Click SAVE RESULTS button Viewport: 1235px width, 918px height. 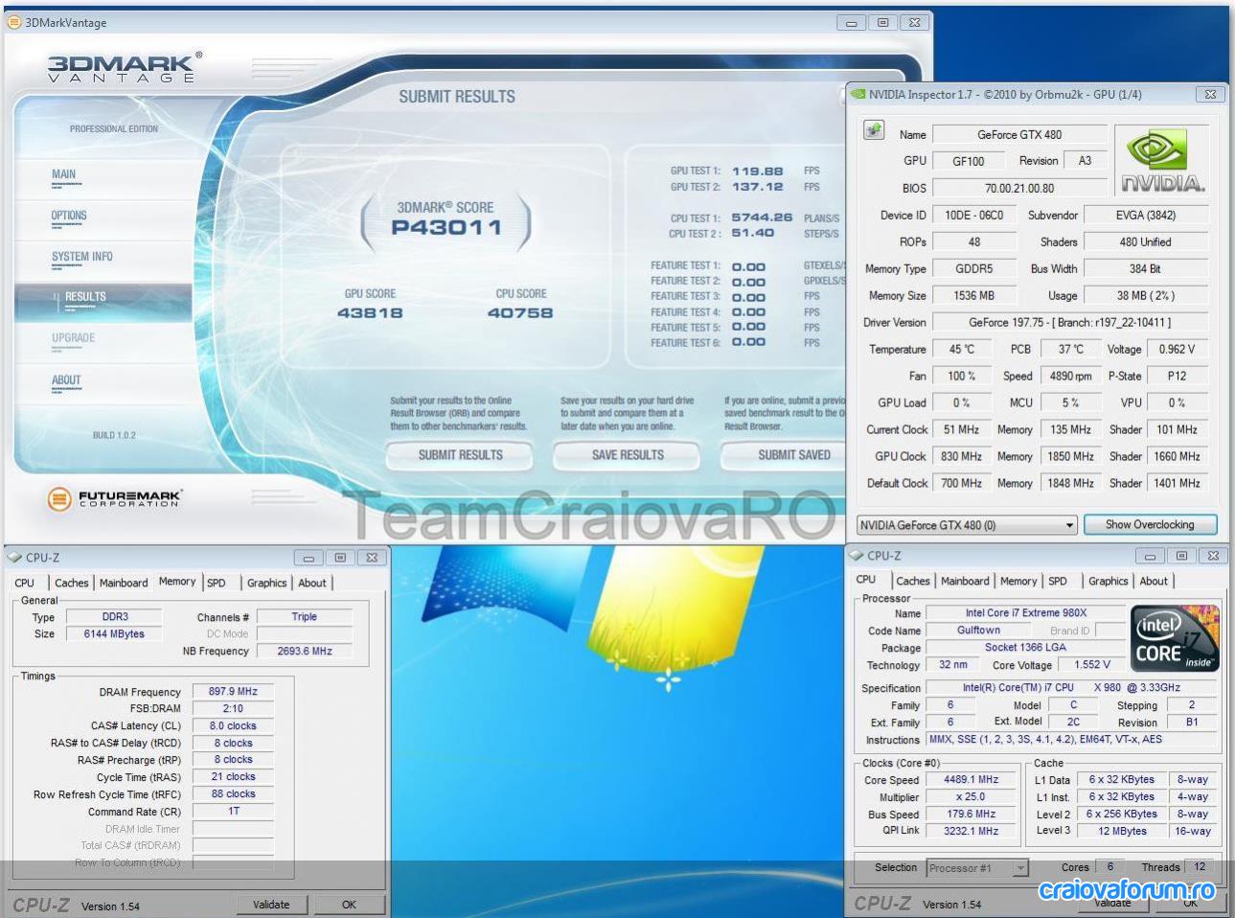pos(628,455)
